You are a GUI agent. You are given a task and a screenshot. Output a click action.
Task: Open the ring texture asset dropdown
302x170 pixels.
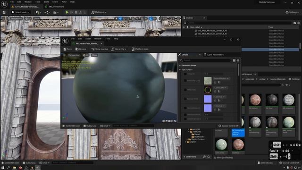coord(220,88)
